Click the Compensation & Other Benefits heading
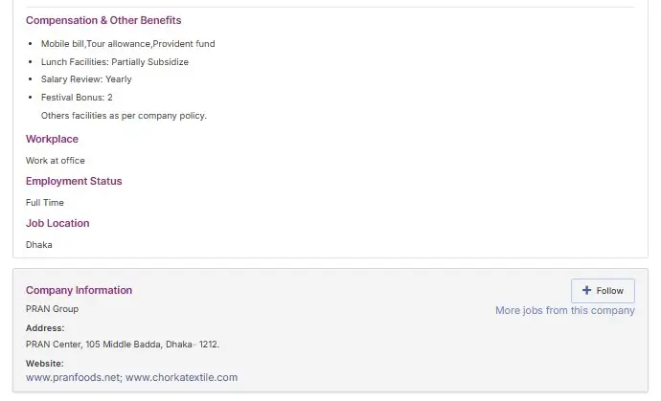Viewport: 661px width, 401px height. click(x=103, y=20)
